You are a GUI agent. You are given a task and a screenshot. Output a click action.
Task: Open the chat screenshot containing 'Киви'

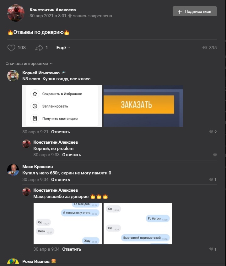pyautogui.click(x=67, y=224)
